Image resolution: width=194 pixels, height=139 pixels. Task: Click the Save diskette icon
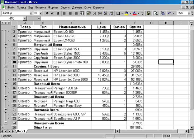click(x=149, y=13)
